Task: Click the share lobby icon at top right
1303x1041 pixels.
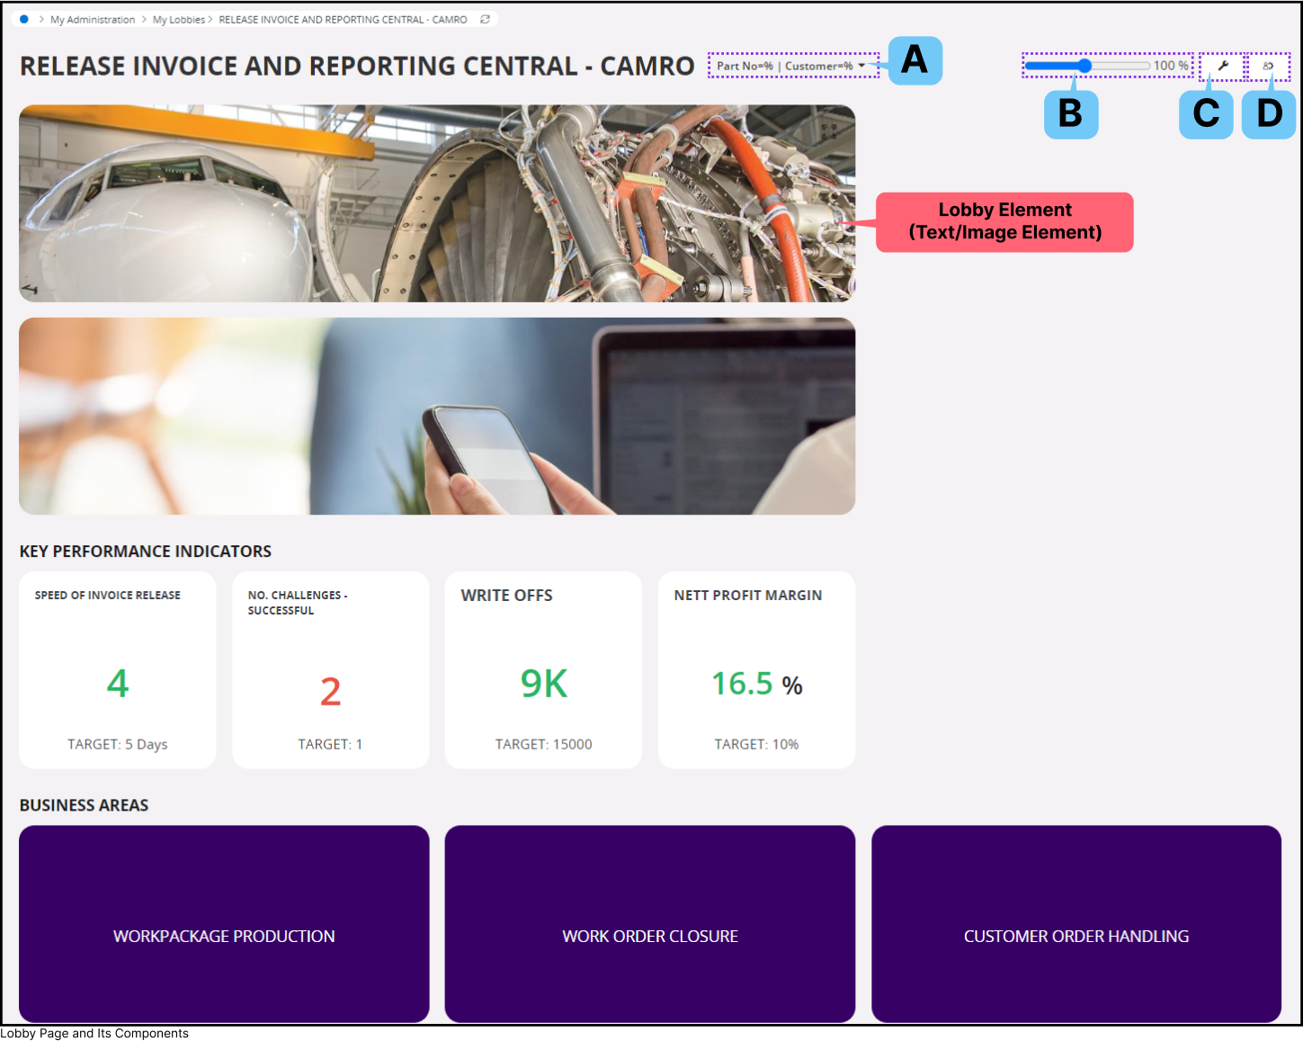Action: pos(1268,66)
